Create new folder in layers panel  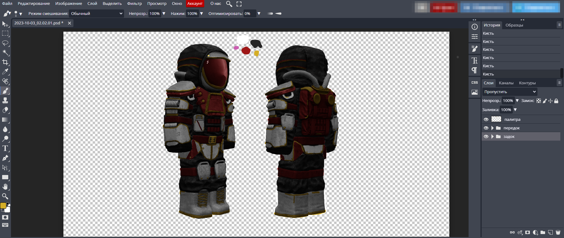click(x=543, y=233)
